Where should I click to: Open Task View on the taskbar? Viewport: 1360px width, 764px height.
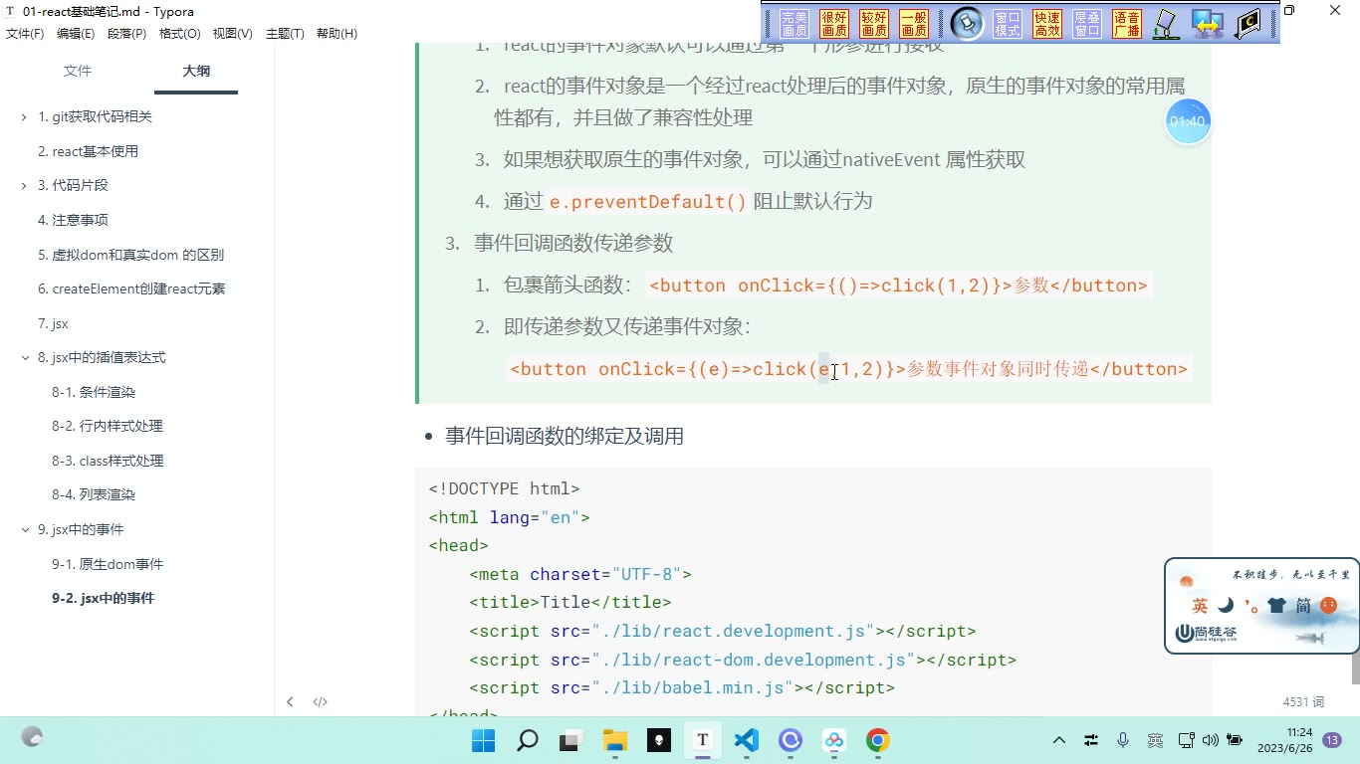[x=570, y=740]
